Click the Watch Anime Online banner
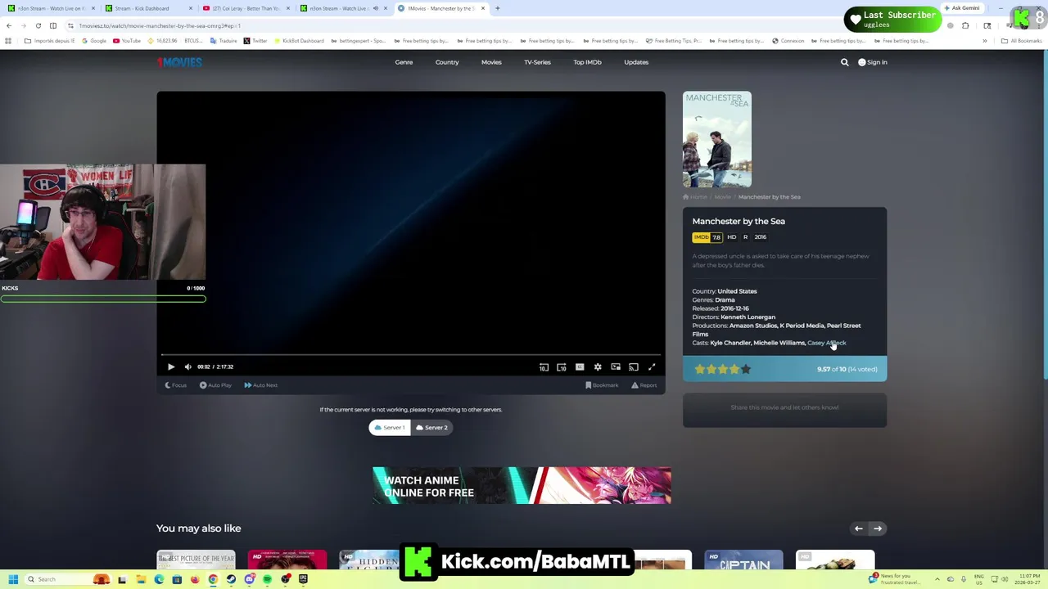This screenshot has width=1048, height=589. pyautogui.click(x=522, y=486)
